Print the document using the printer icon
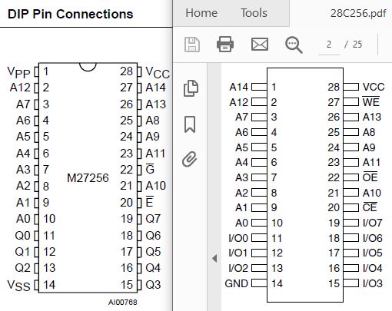 [225, 45]
